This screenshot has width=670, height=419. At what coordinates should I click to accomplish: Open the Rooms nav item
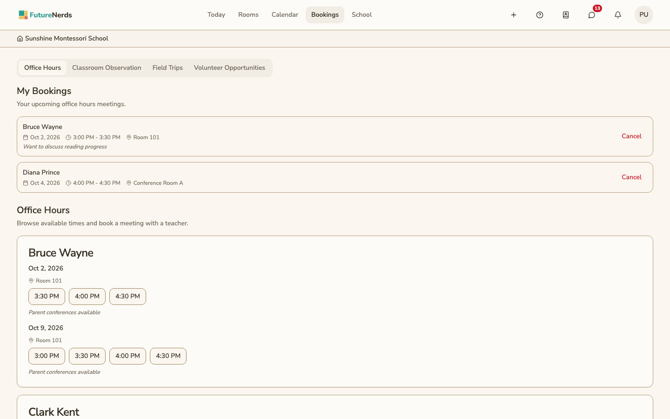click(x=248, y=15)
